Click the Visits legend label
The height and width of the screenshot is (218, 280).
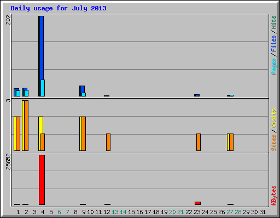click(x=274, y=119)
